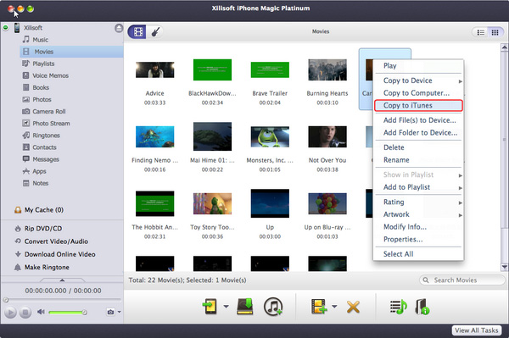Choose Add File(s) to Device...

[418, 120]
